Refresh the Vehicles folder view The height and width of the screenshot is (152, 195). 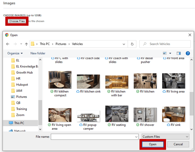tap(132, 44)
